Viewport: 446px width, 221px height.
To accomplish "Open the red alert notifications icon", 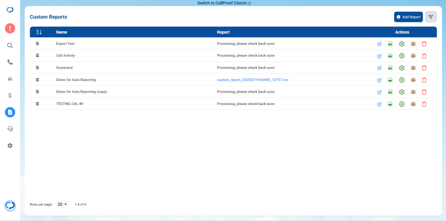I will pyautogui.click(x=10, y=28).
